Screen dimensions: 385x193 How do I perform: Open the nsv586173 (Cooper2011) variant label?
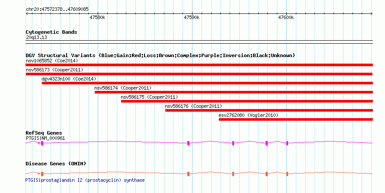[x=55, y=70]
